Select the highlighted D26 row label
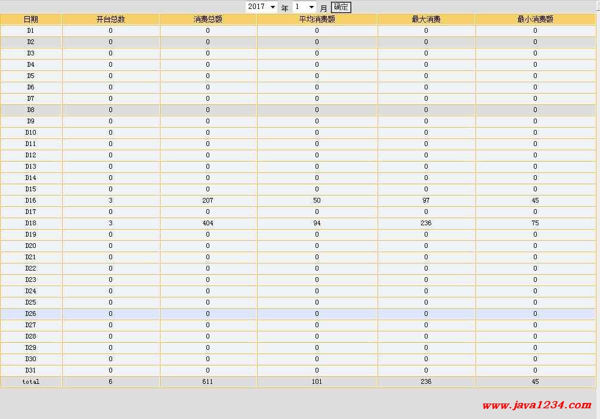 coord(30,314)
